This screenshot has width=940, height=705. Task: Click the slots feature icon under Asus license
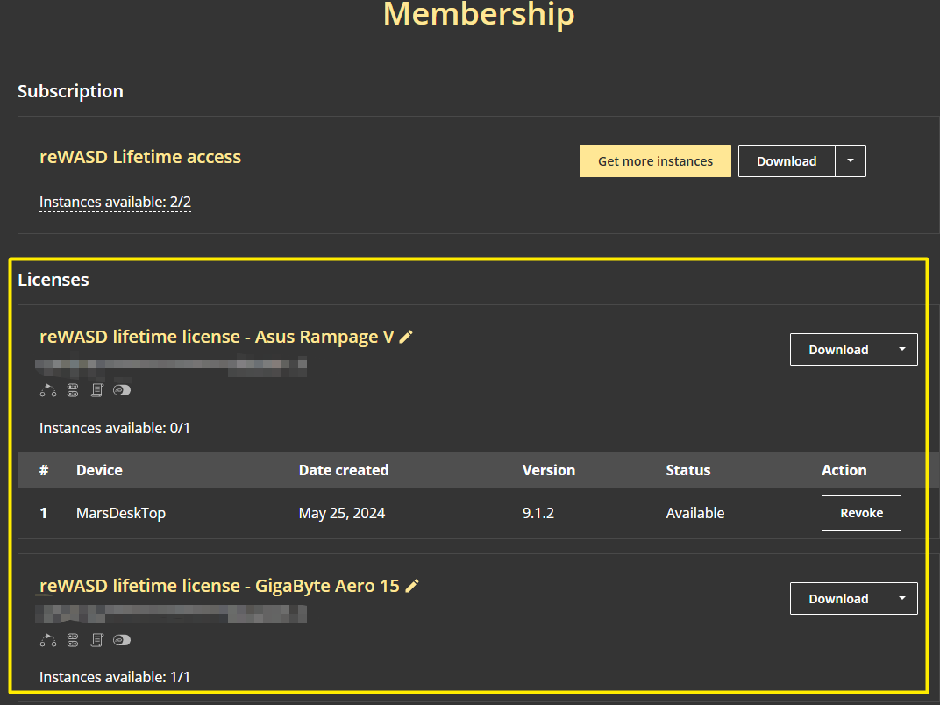click(73, 390)
